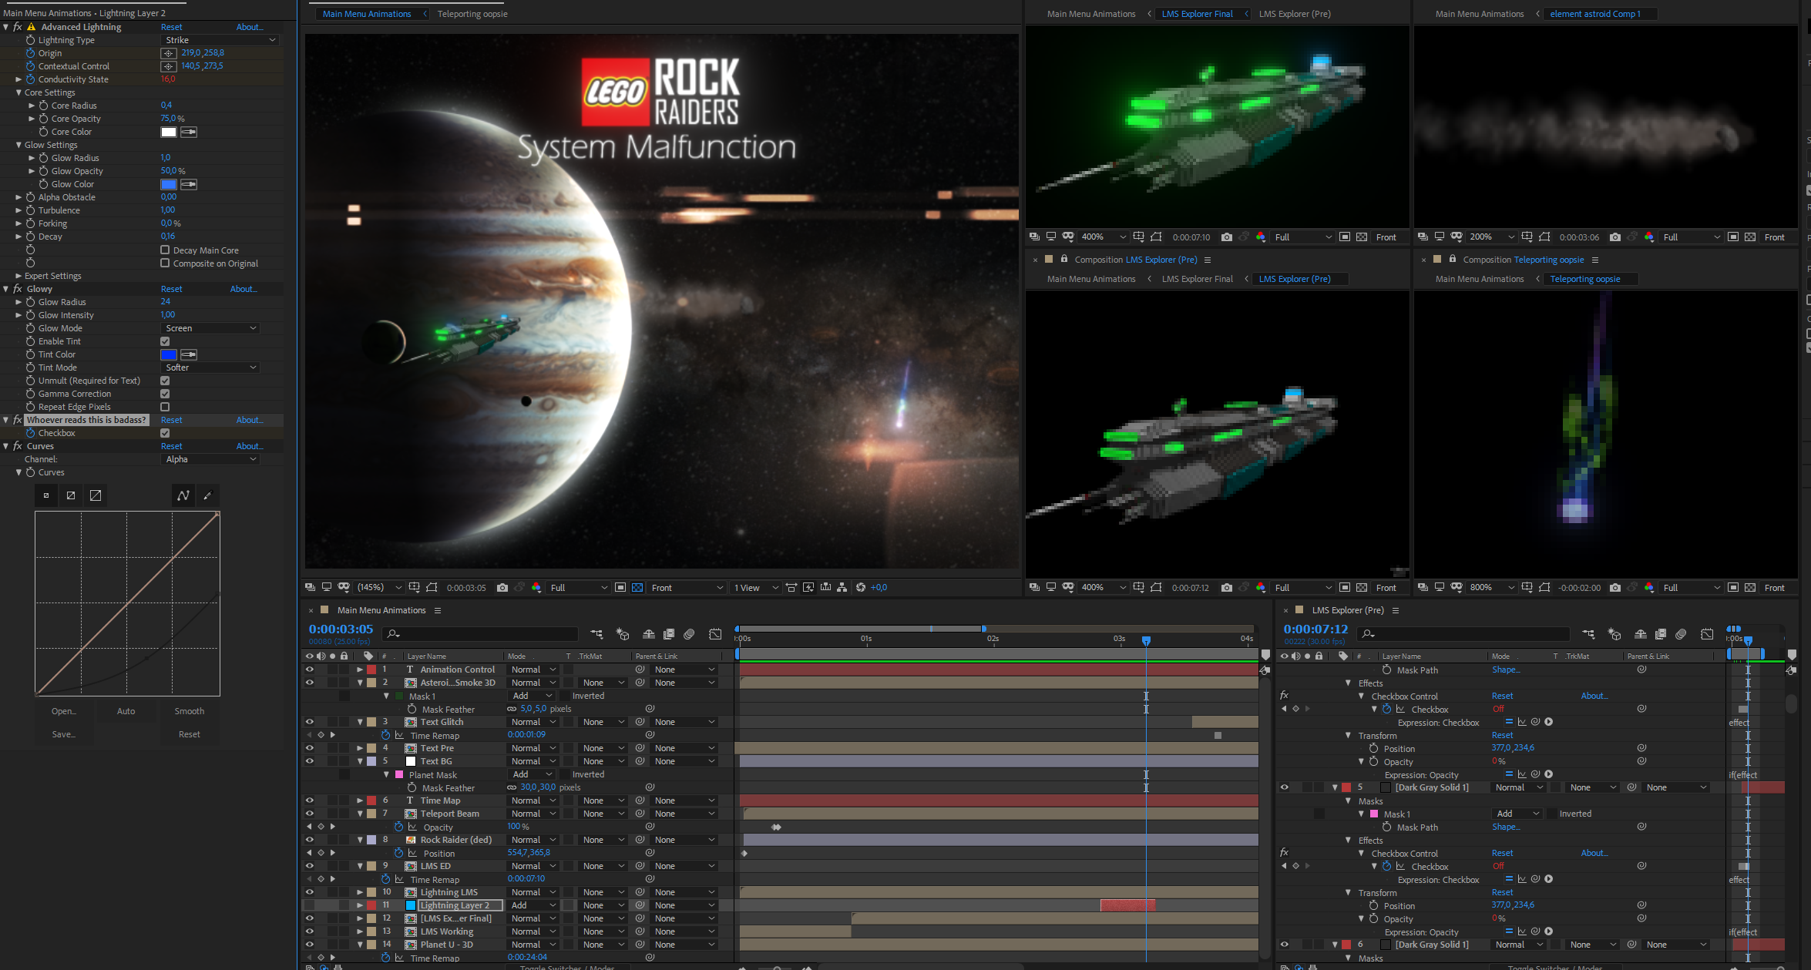Expand the Expert Settings group

pyautogui.click(x=18, y=276)
